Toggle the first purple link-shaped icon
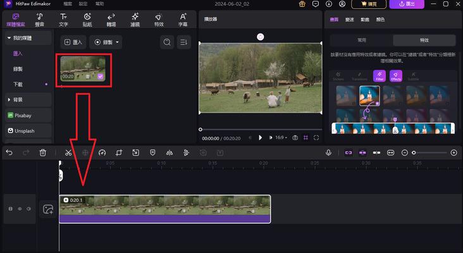463x253 pixels. [349, 152]
